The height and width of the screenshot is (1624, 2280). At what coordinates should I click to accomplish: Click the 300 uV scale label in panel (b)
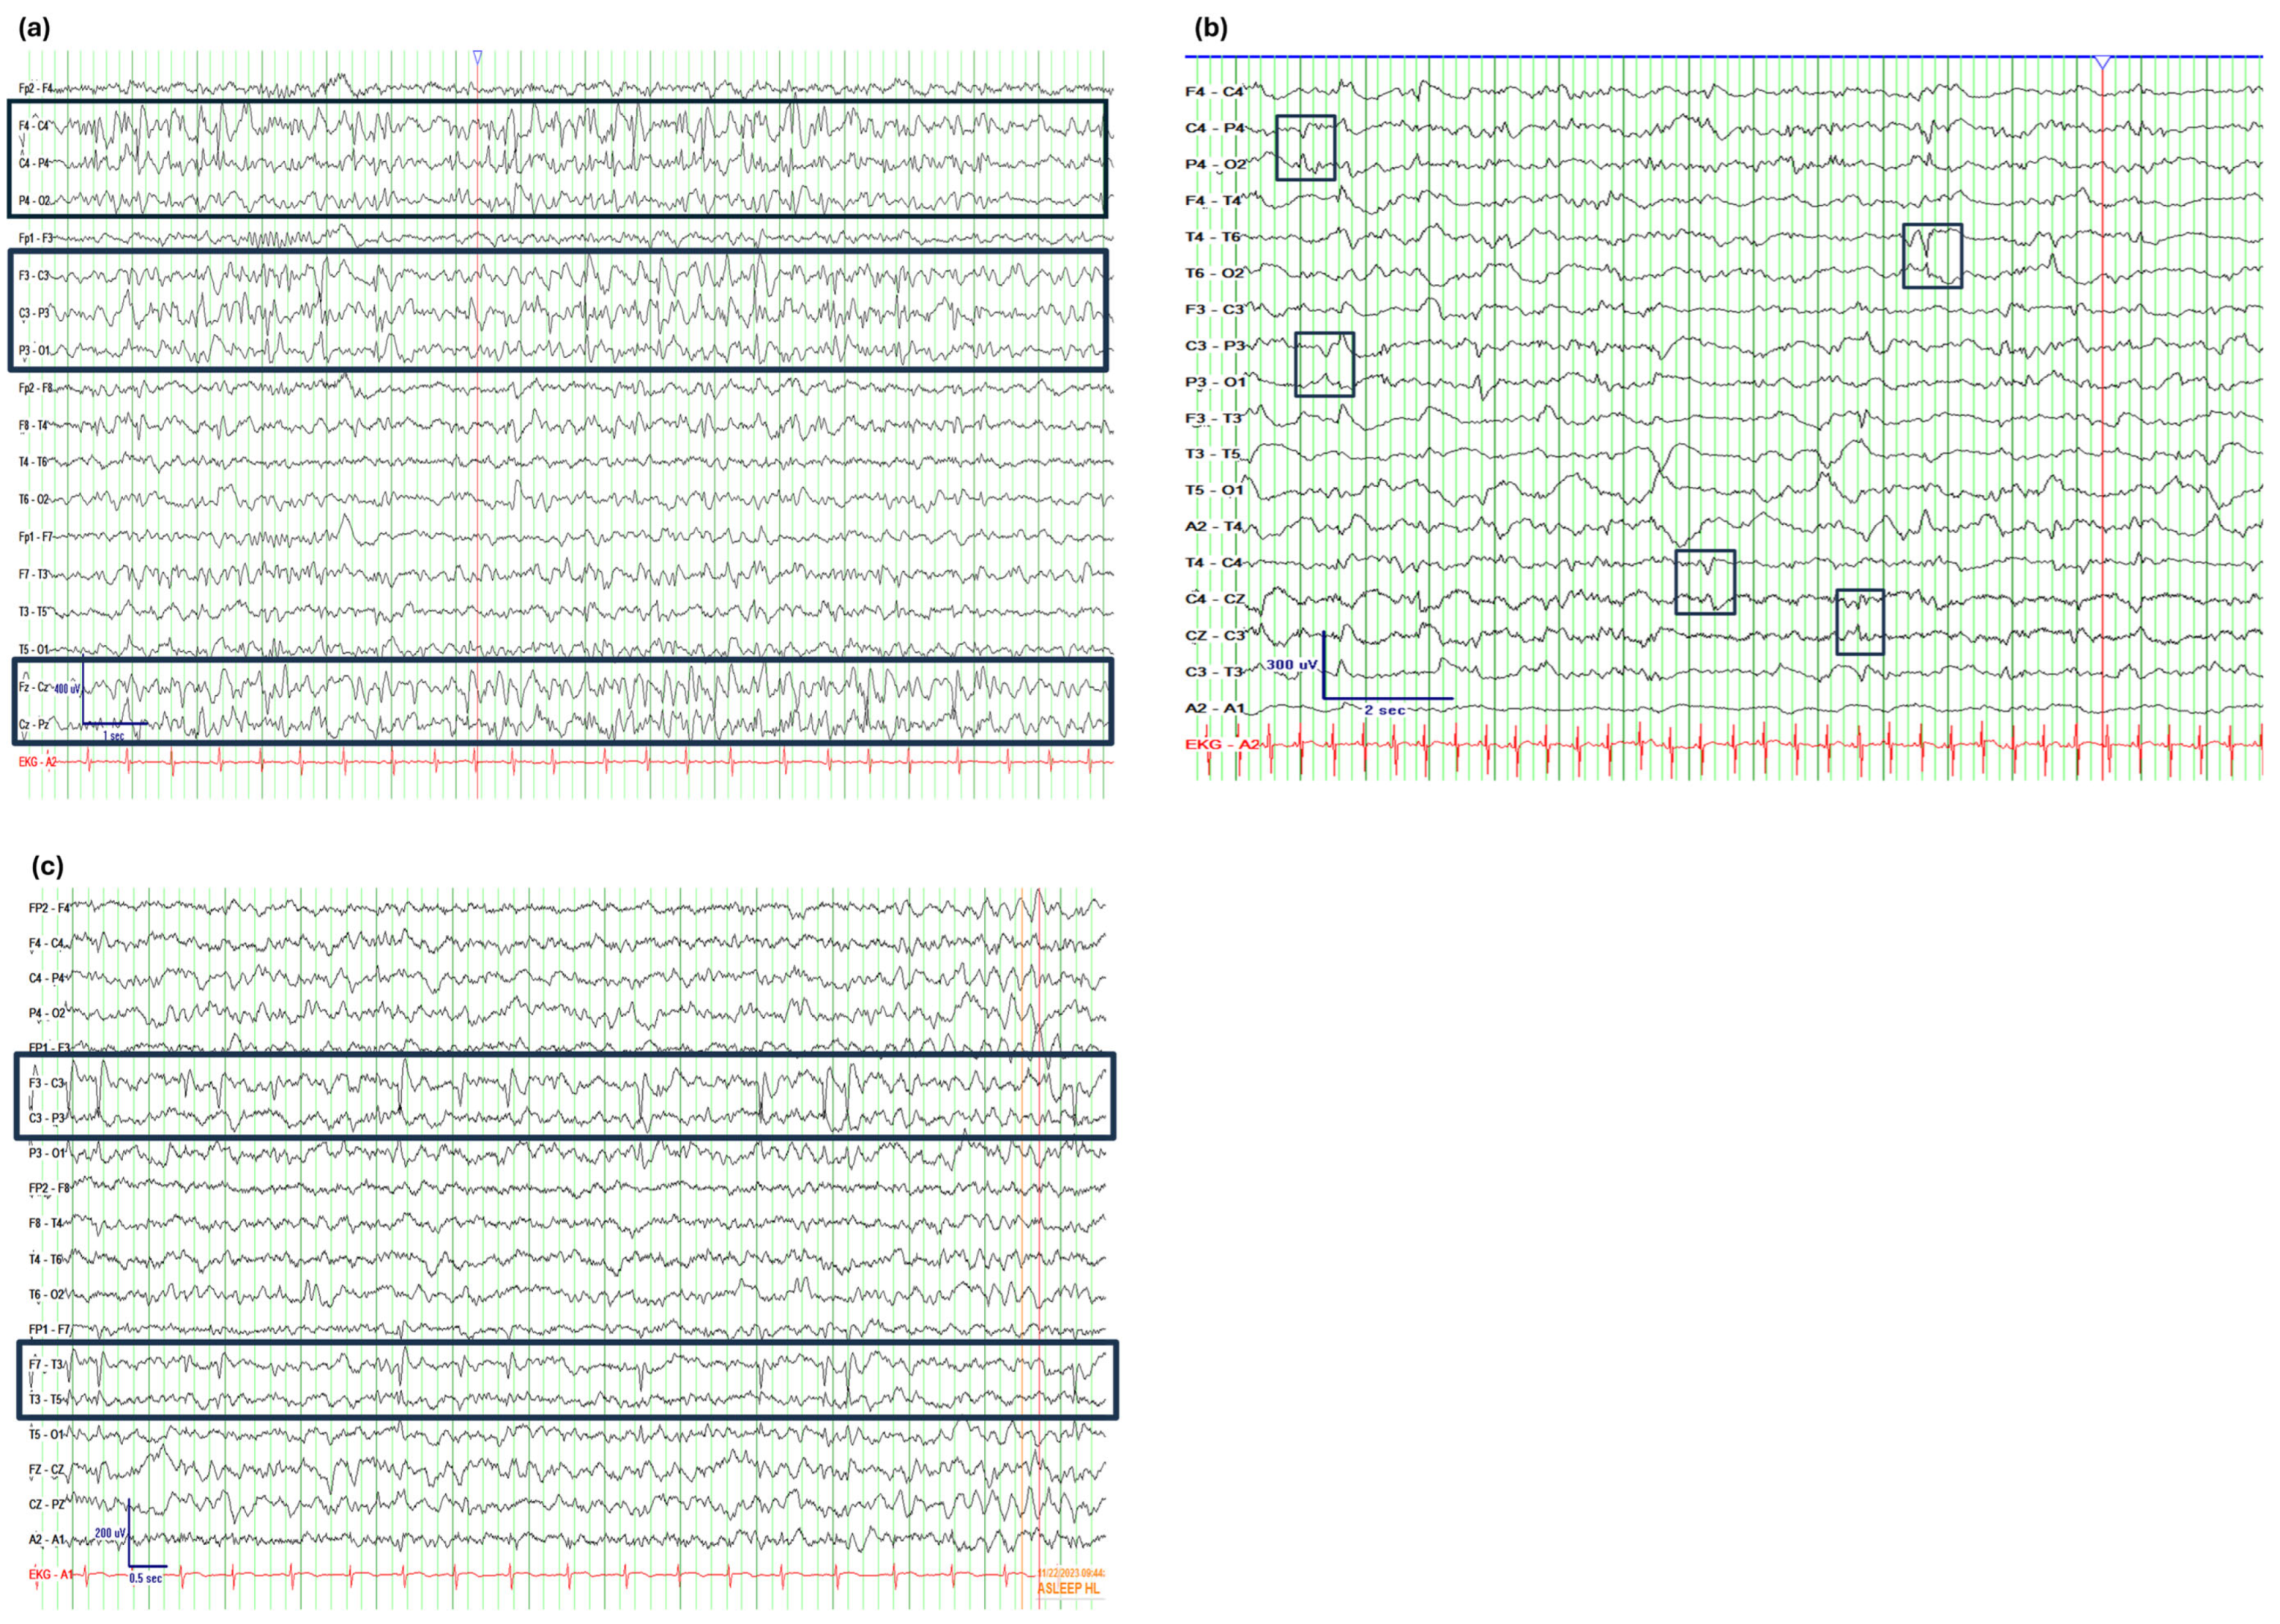pos(1292,665)
